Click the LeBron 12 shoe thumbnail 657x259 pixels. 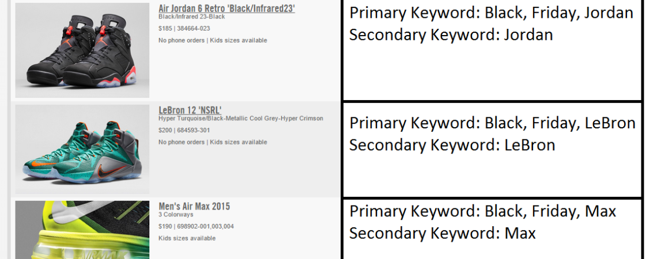[82, 149]
